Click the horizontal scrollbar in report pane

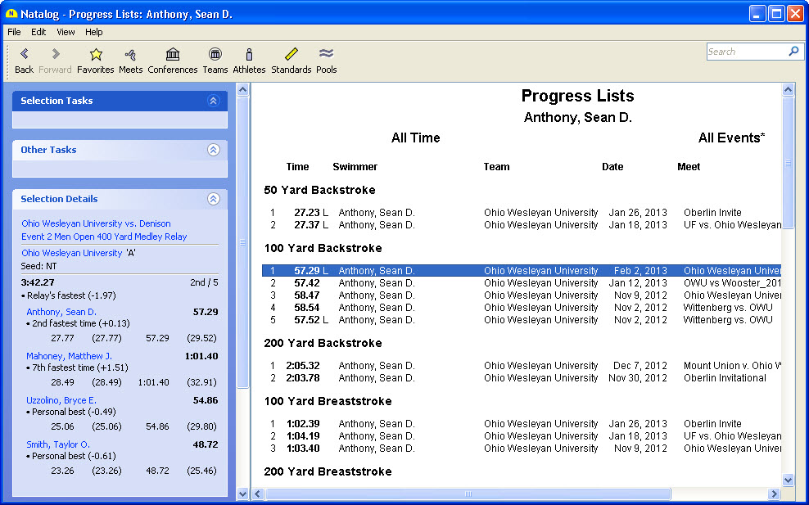click(468, 494)
